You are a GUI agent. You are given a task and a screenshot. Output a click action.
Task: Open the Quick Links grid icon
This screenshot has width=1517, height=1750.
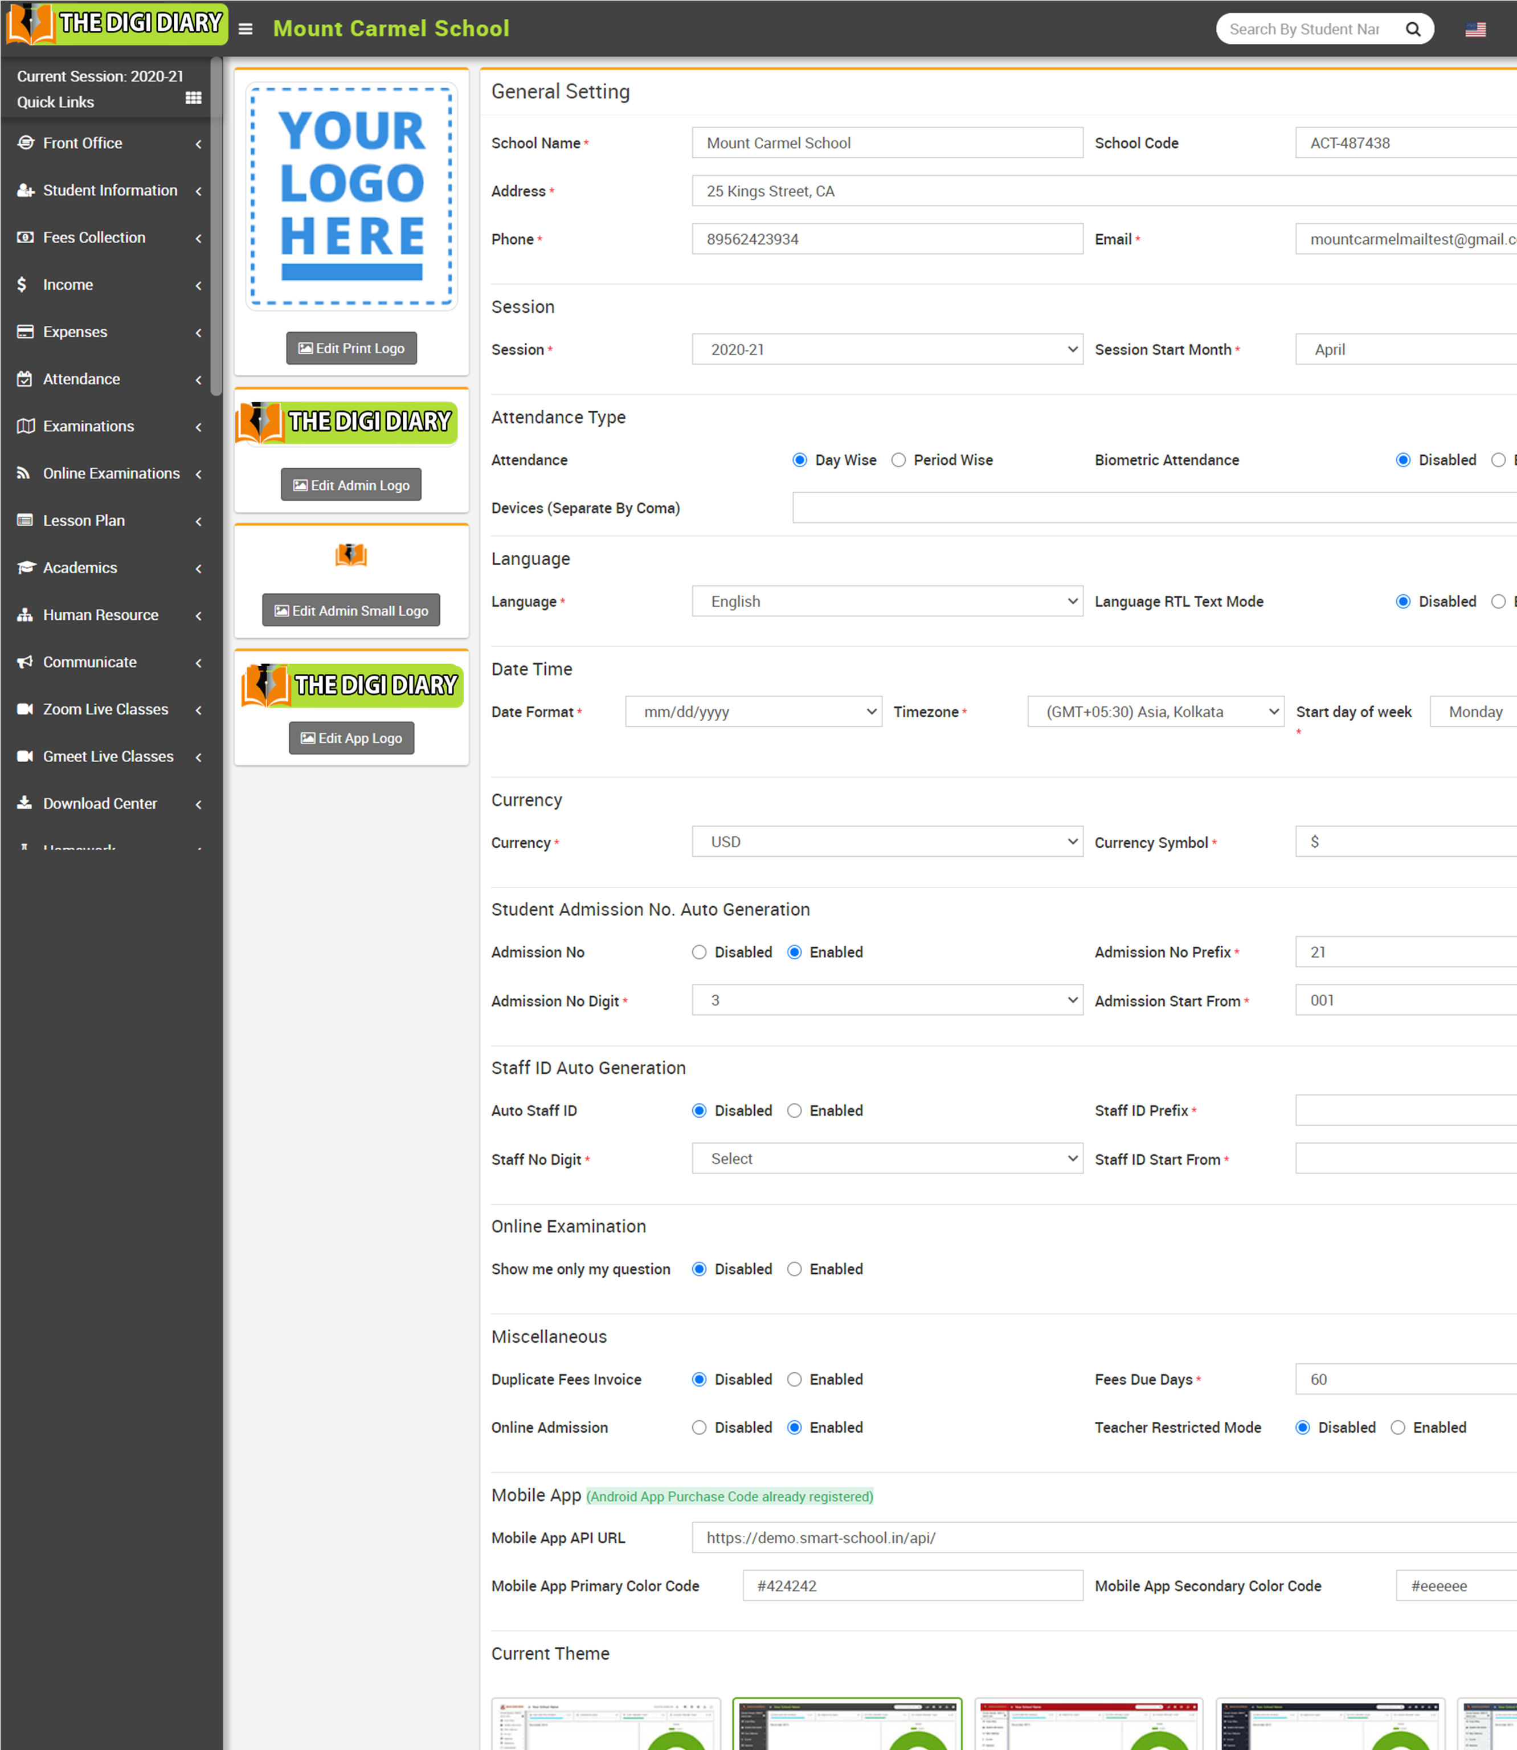(193, 98)
